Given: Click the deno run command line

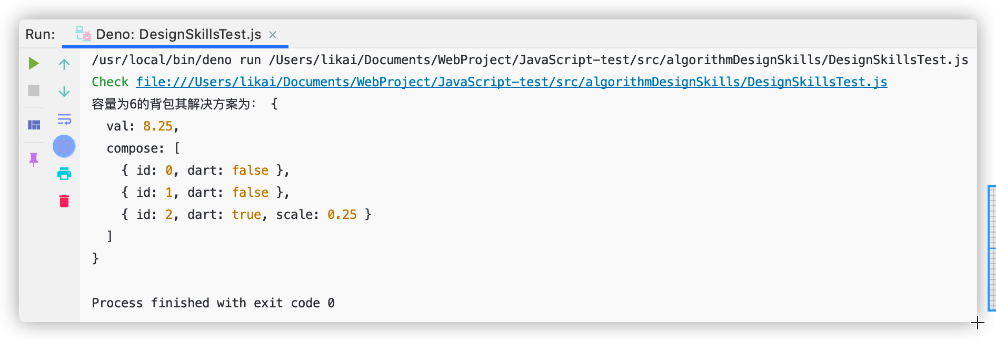Looking at the screenshot, I should click(x=530, y=60).
